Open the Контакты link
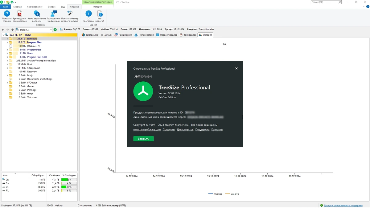This screenshot has width=370, height=208. click(217, 129)
